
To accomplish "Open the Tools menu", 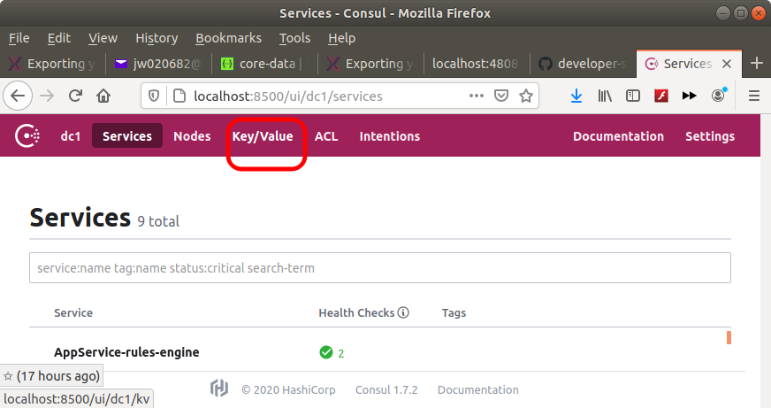I will pyautogui.click(x=294, y=38).
